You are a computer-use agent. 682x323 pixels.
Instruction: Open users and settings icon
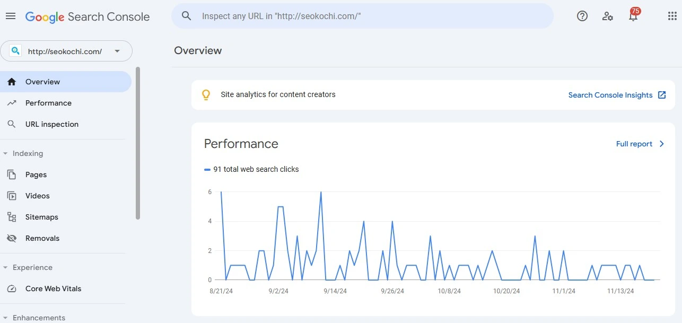608,16
